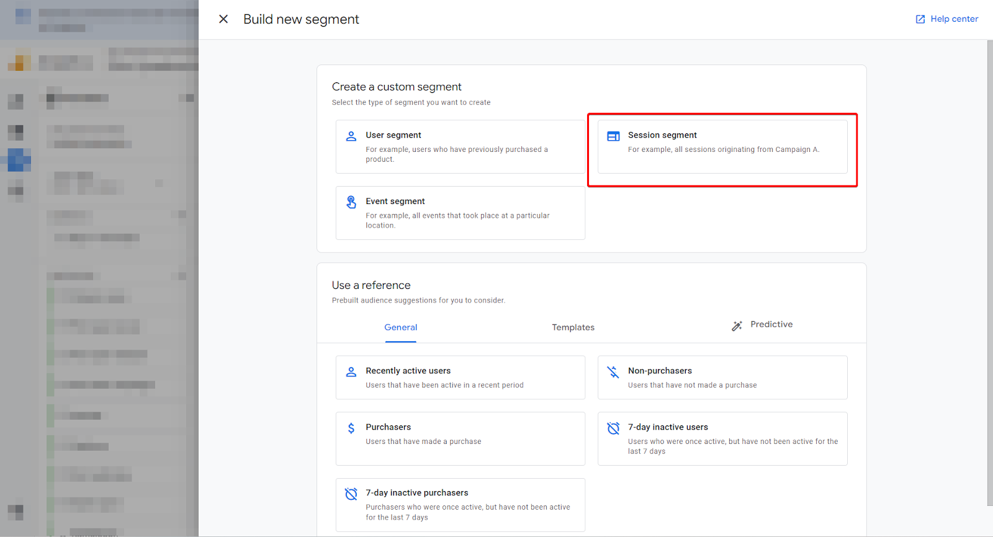Switch to the Templates tab
993x537 pixels.
coord(573,327)
